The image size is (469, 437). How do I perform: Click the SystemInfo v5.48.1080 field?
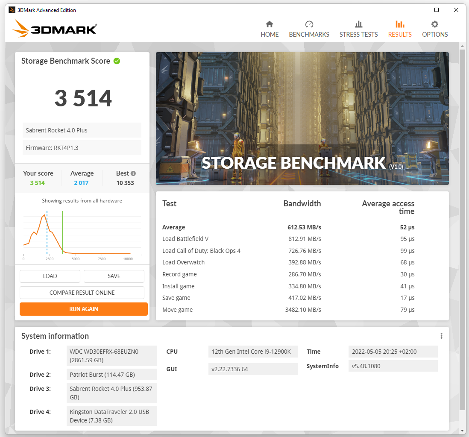[x=393, y=366]
